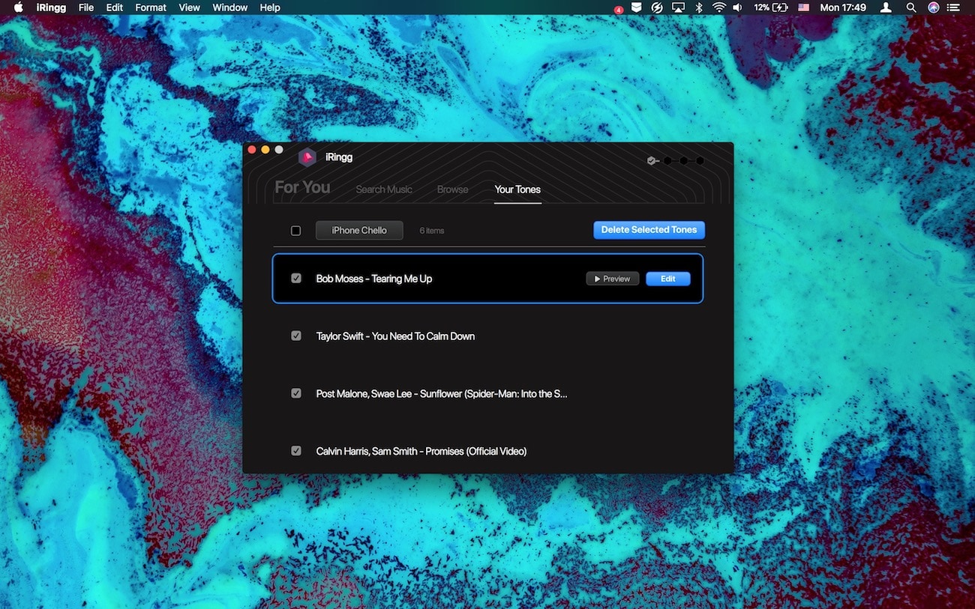Select Taylor Swift - You Need To Calm Down title
The image size is (975, 609).
tap(395, 336)
